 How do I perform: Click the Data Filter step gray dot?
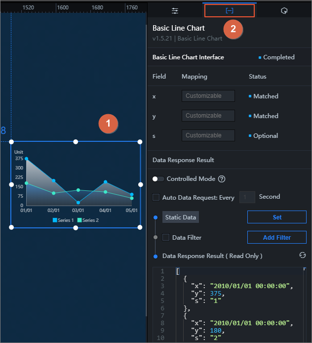point(156,237)
